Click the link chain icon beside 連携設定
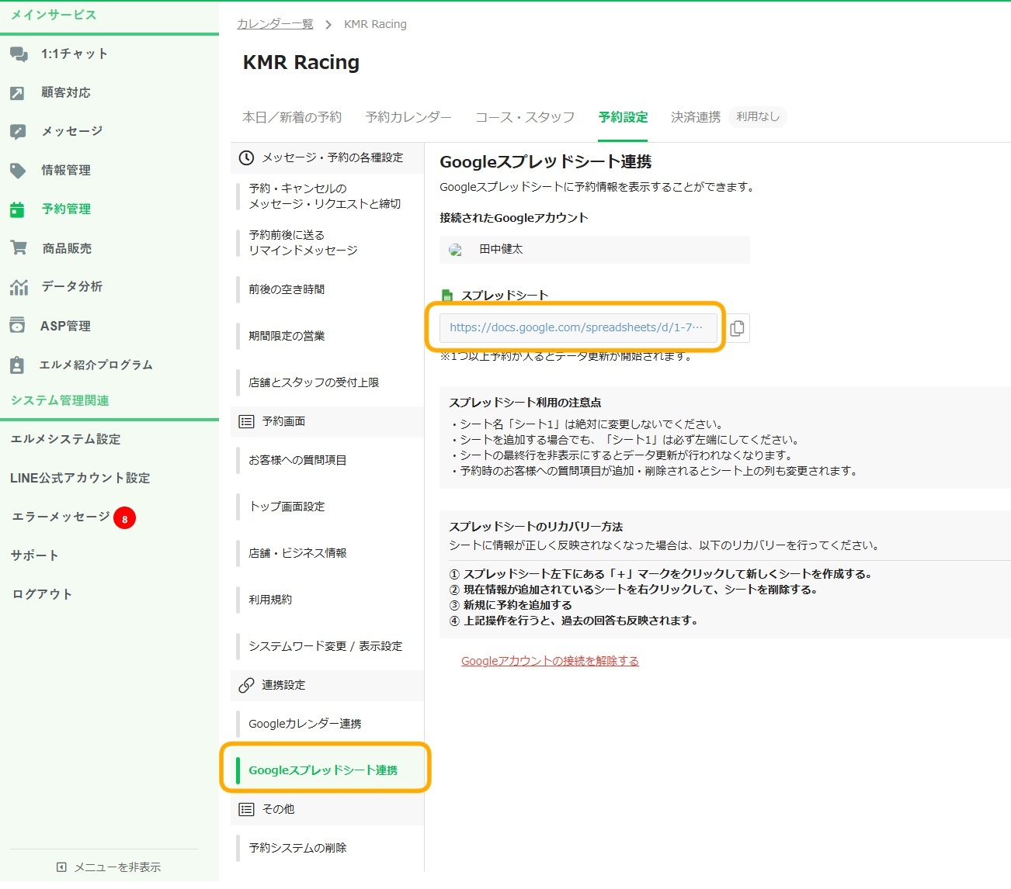Screen dimensions: 1011x889 click(x=246, y=685)
